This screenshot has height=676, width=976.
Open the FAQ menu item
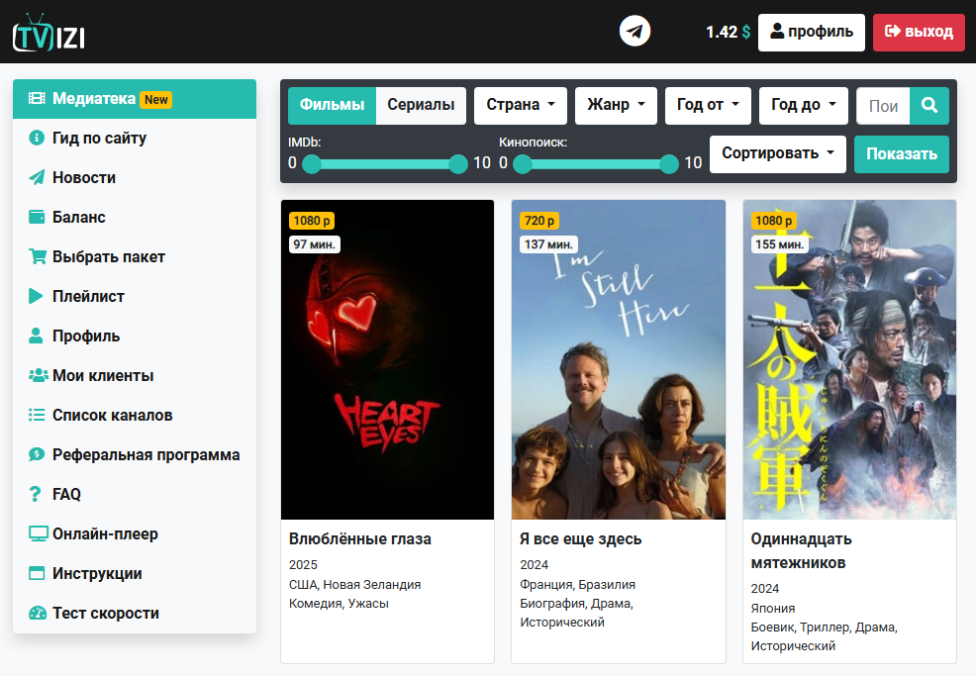point(135,494)
